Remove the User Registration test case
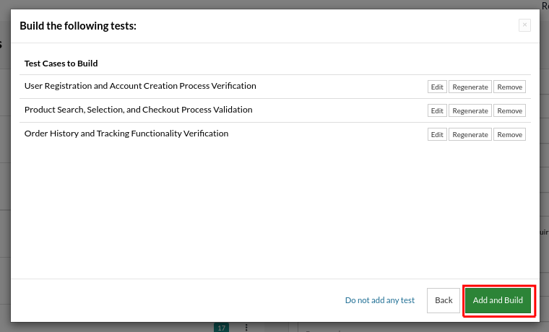The height and width of the screenshot is (332, 549). [x=509, y=87]
